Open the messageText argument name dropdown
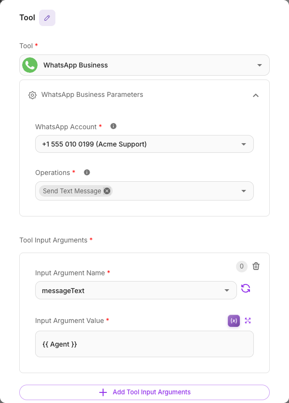Image resolution: width=289 pixels, height=403 pixels. (x=136, y=290)
